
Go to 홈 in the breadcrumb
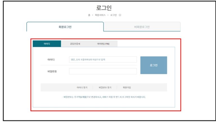(89, 15)
